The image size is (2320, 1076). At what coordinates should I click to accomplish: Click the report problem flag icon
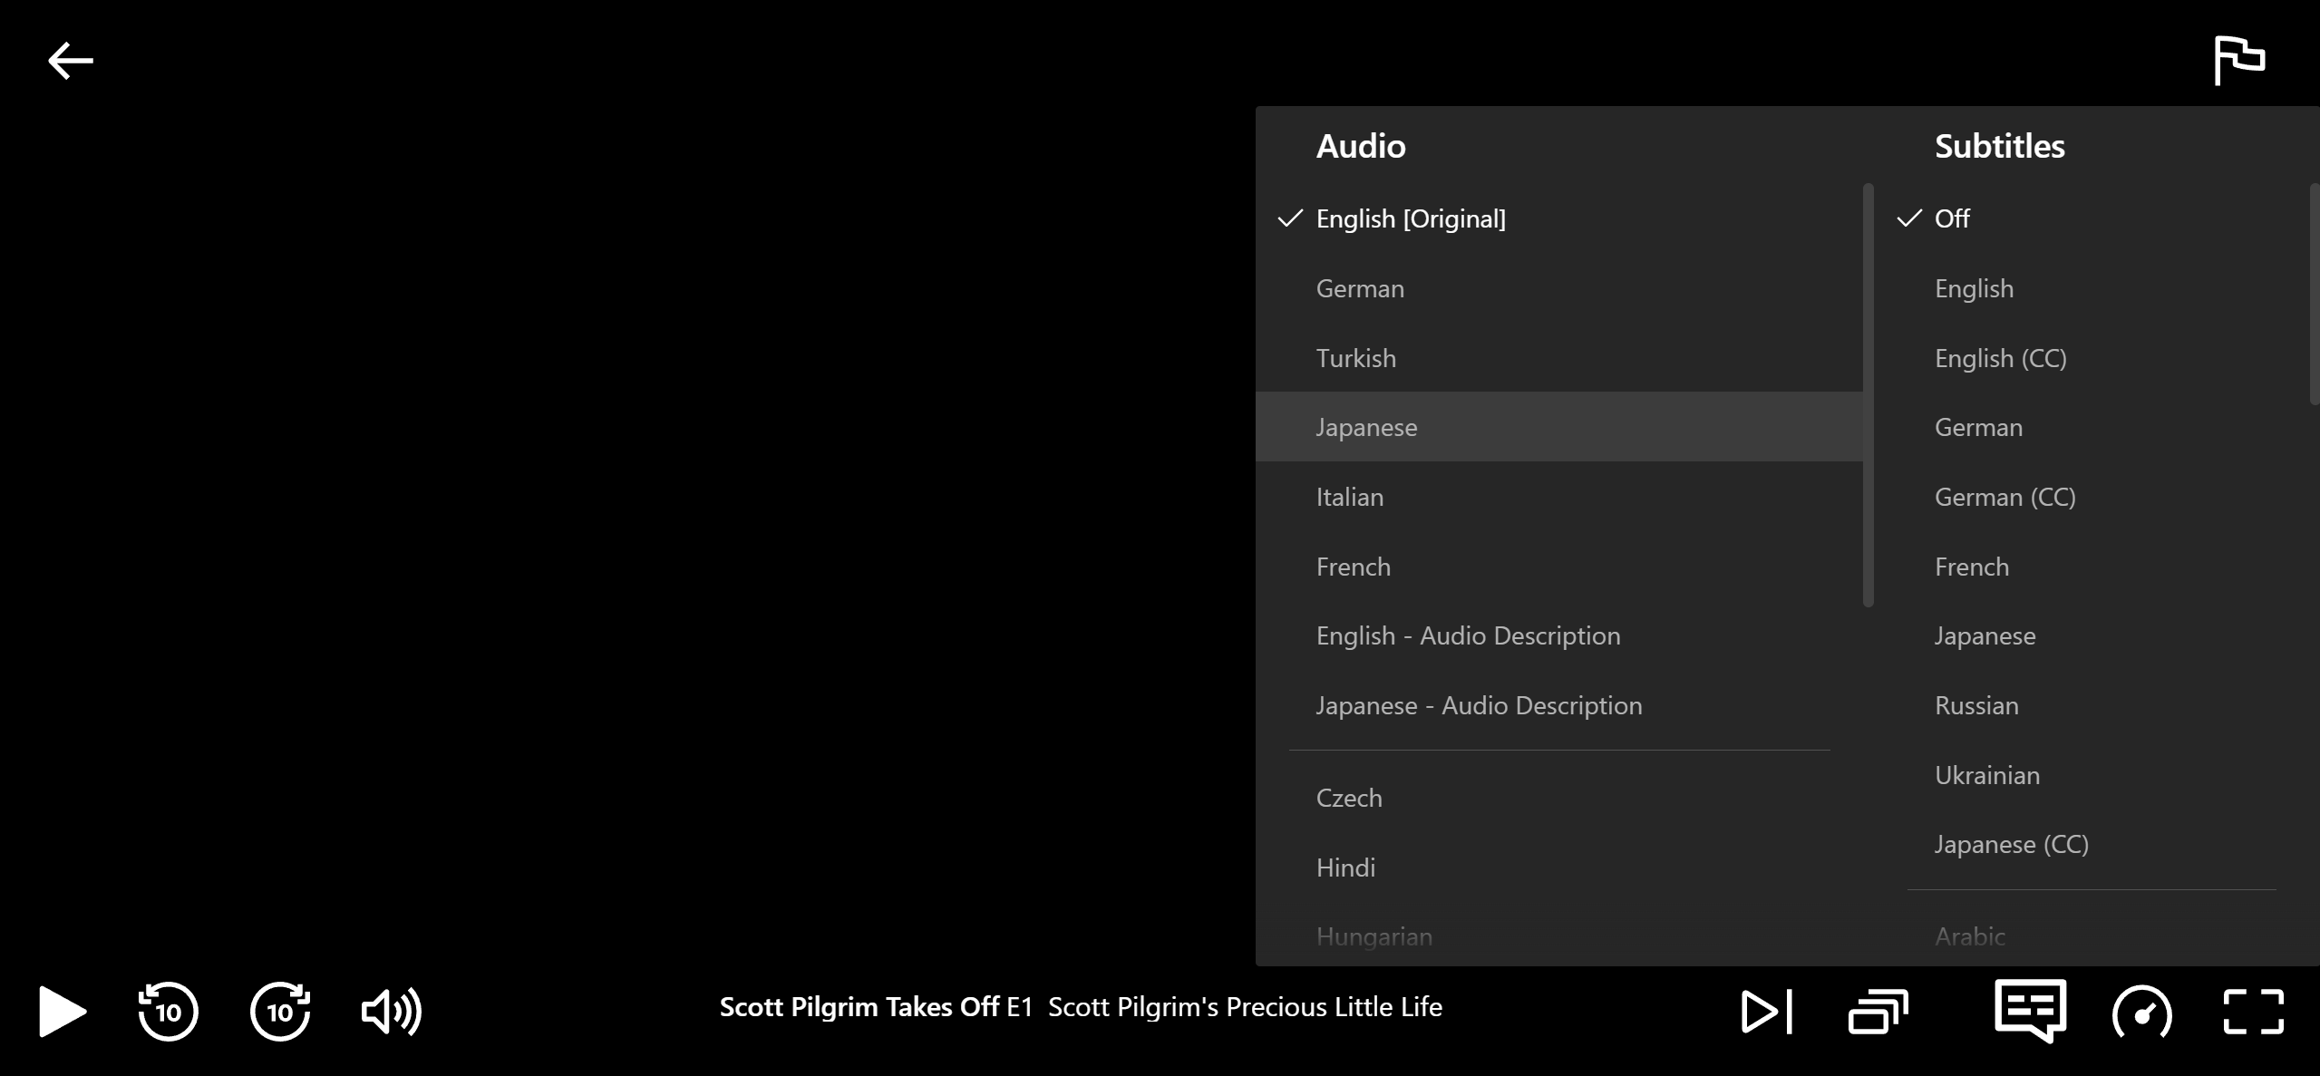pos(2237,61)
